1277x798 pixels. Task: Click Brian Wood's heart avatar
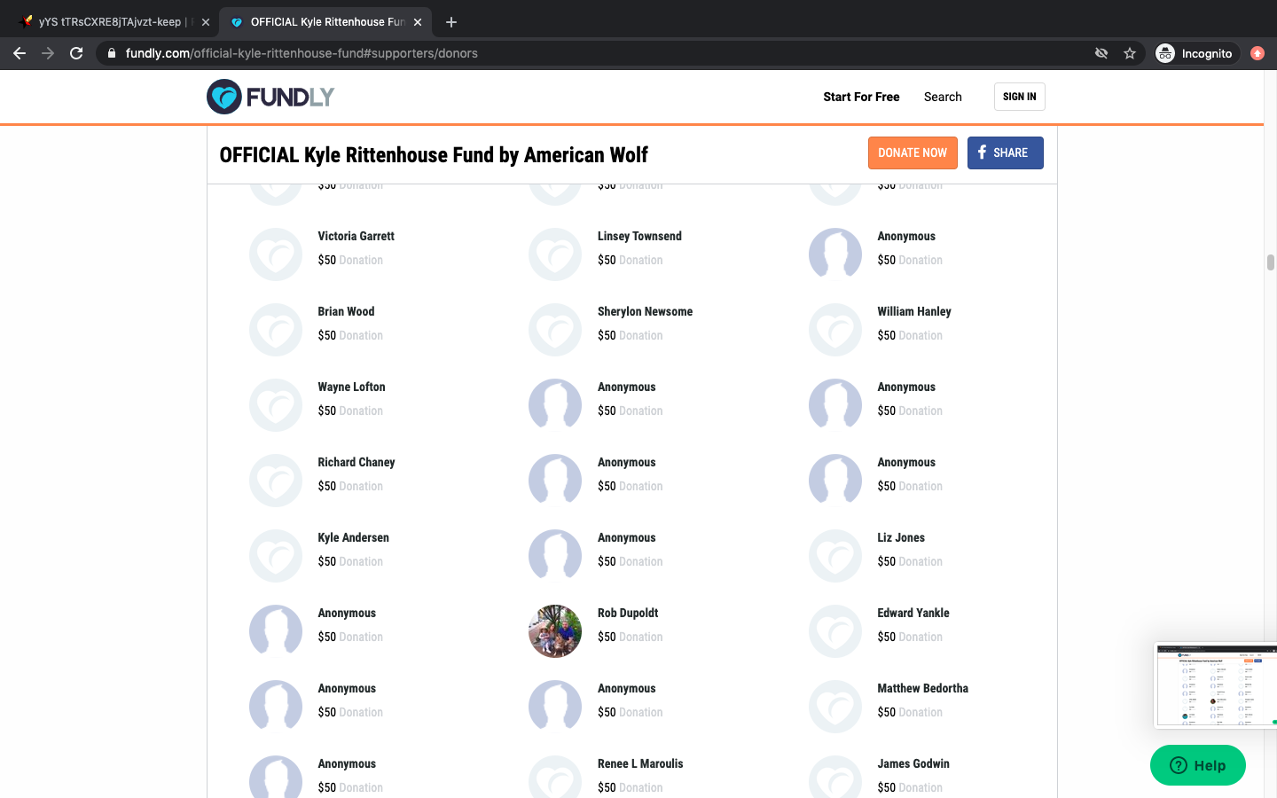276,330
